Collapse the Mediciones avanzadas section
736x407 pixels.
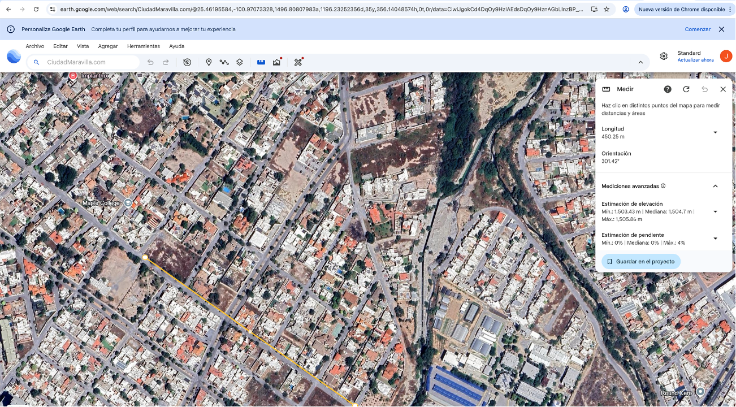tap(715, 186)
